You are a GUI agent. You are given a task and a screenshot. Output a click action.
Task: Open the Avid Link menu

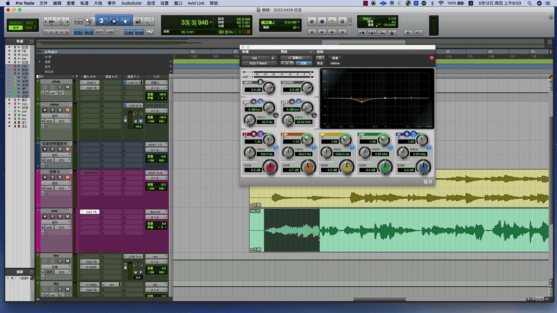pyautogui.click(x=196, y=3)
